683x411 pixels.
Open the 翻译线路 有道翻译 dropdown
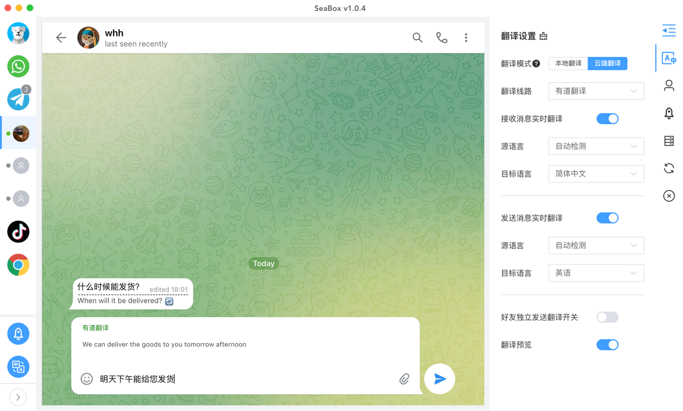pos(596,91)
